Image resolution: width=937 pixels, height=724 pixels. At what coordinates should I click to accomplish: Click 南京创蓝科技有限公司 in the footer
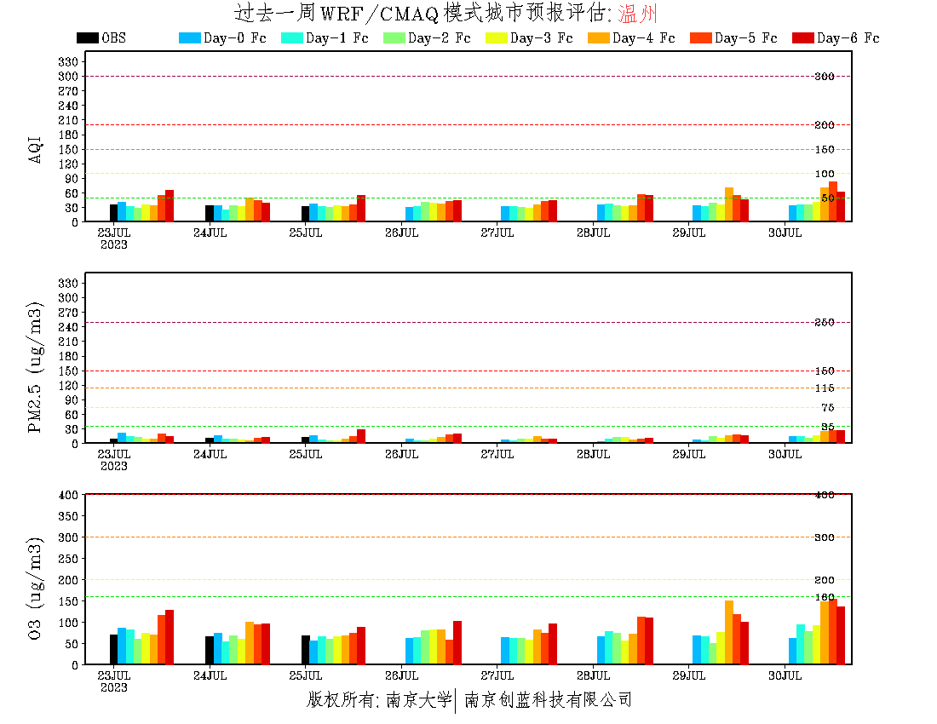[x=548, y=700]
